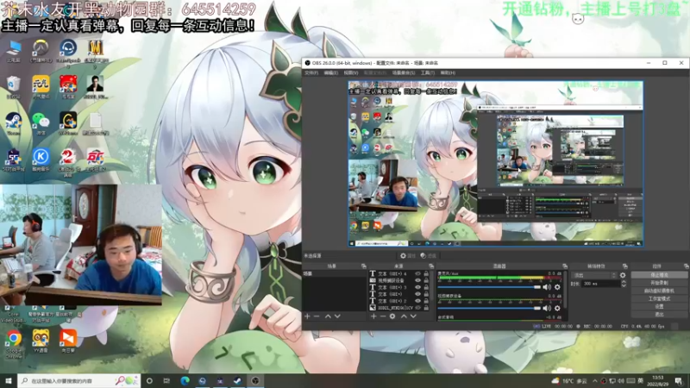Open This PC desktop icon
Image resolution: width=690 pixels, height=388 pixels.
coord(14,51)
